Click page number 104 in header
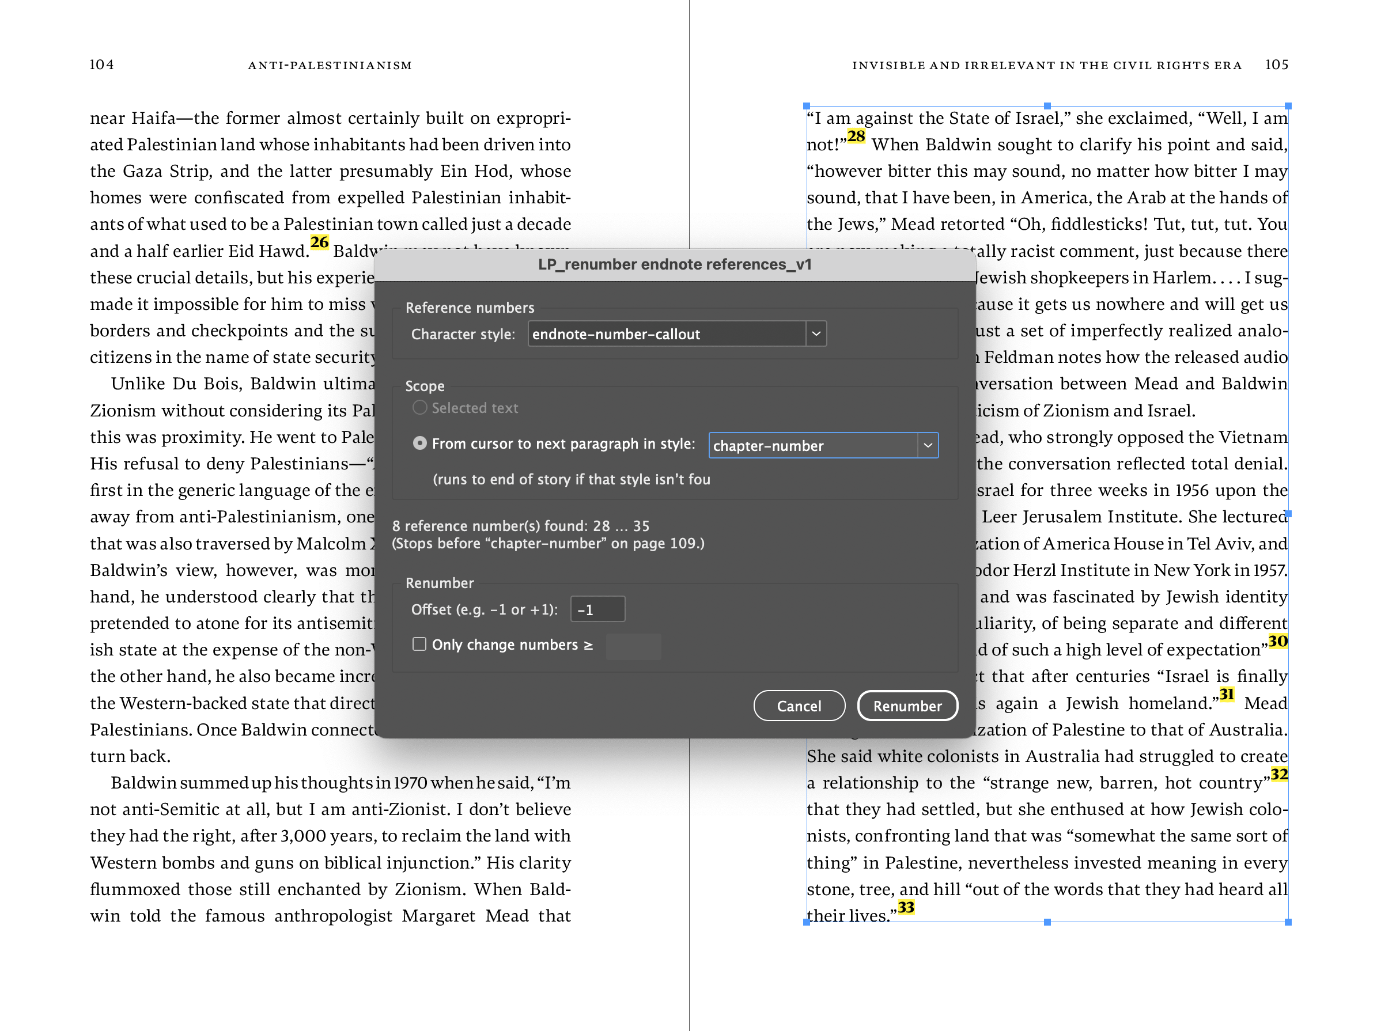The image size is (1377, 1031). coord(101,65)
